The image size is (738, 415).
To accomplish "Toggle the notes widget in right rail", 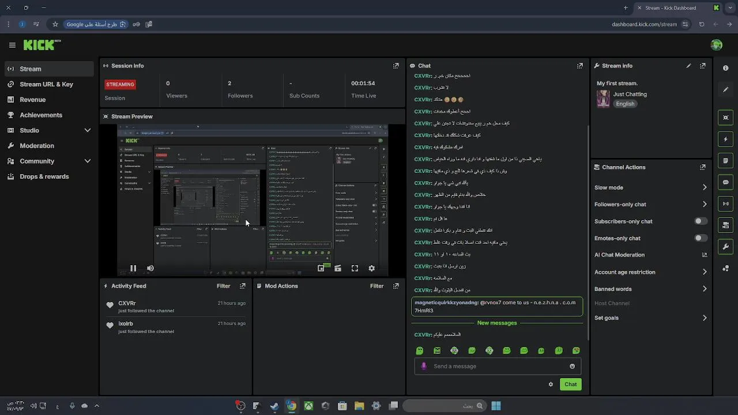I will pos(725,161).
